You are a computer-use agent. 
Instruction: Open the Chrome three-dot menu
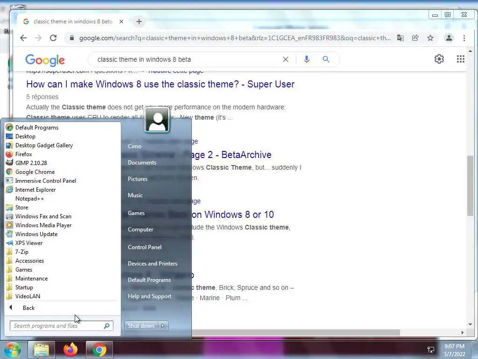coord(464,38)
